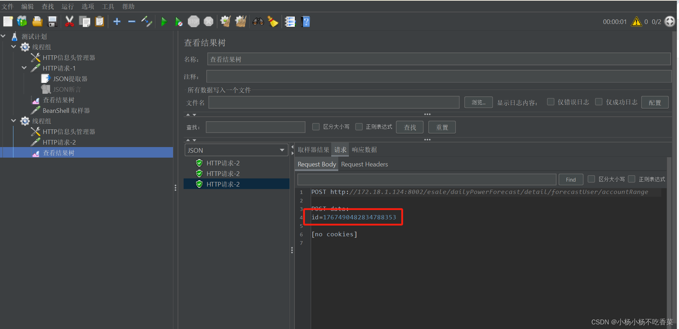Click the 名称 input field

(439, 59)
